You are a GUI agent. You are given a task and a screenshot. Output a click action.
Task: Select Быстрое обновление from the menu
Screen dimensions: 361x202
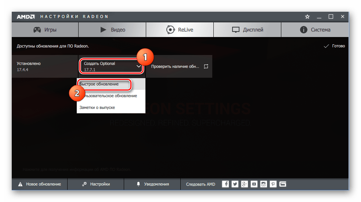tap(111, 84)
